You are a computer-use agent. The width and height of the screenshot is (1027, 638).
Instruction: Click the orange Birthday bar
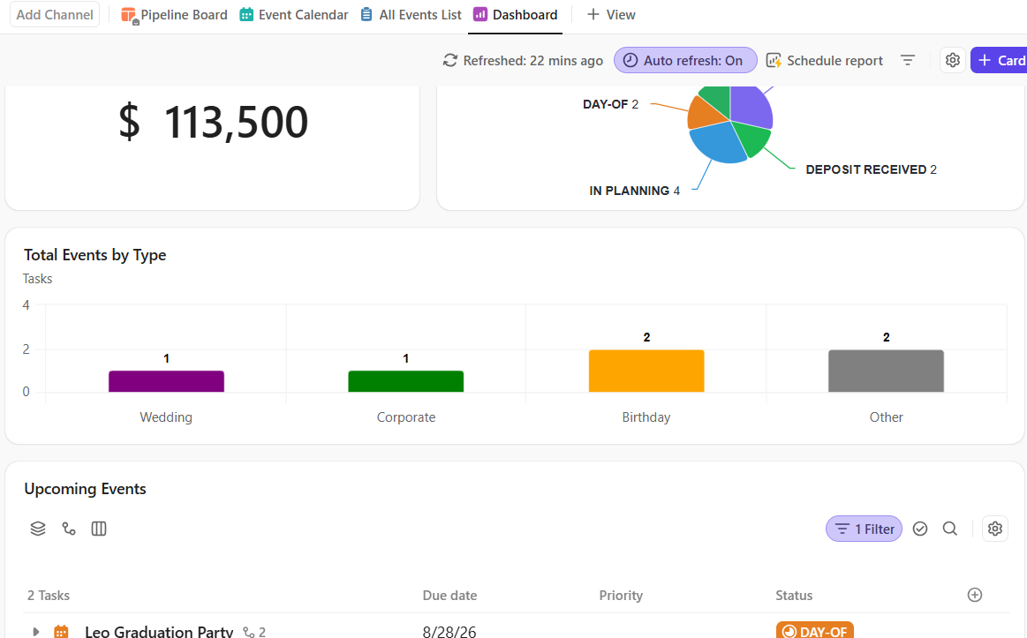coord(646,371)
